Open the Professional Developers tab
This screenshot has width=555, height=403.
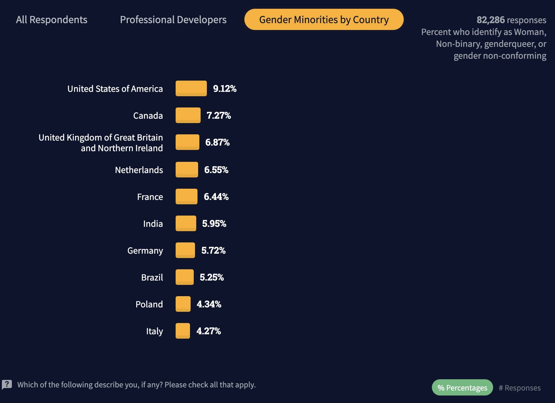[x=173, y=20]
